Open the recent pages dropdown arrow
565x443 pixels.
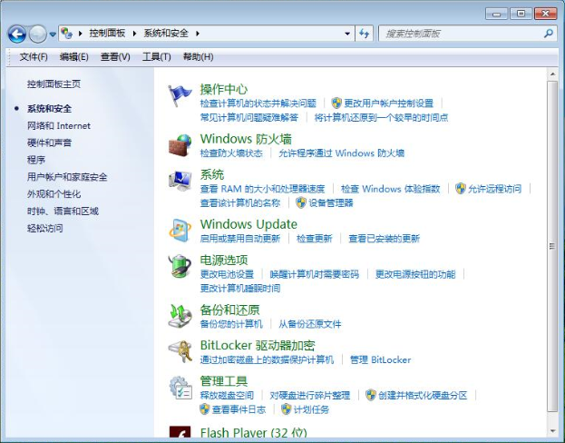click(x=53, y=34)
